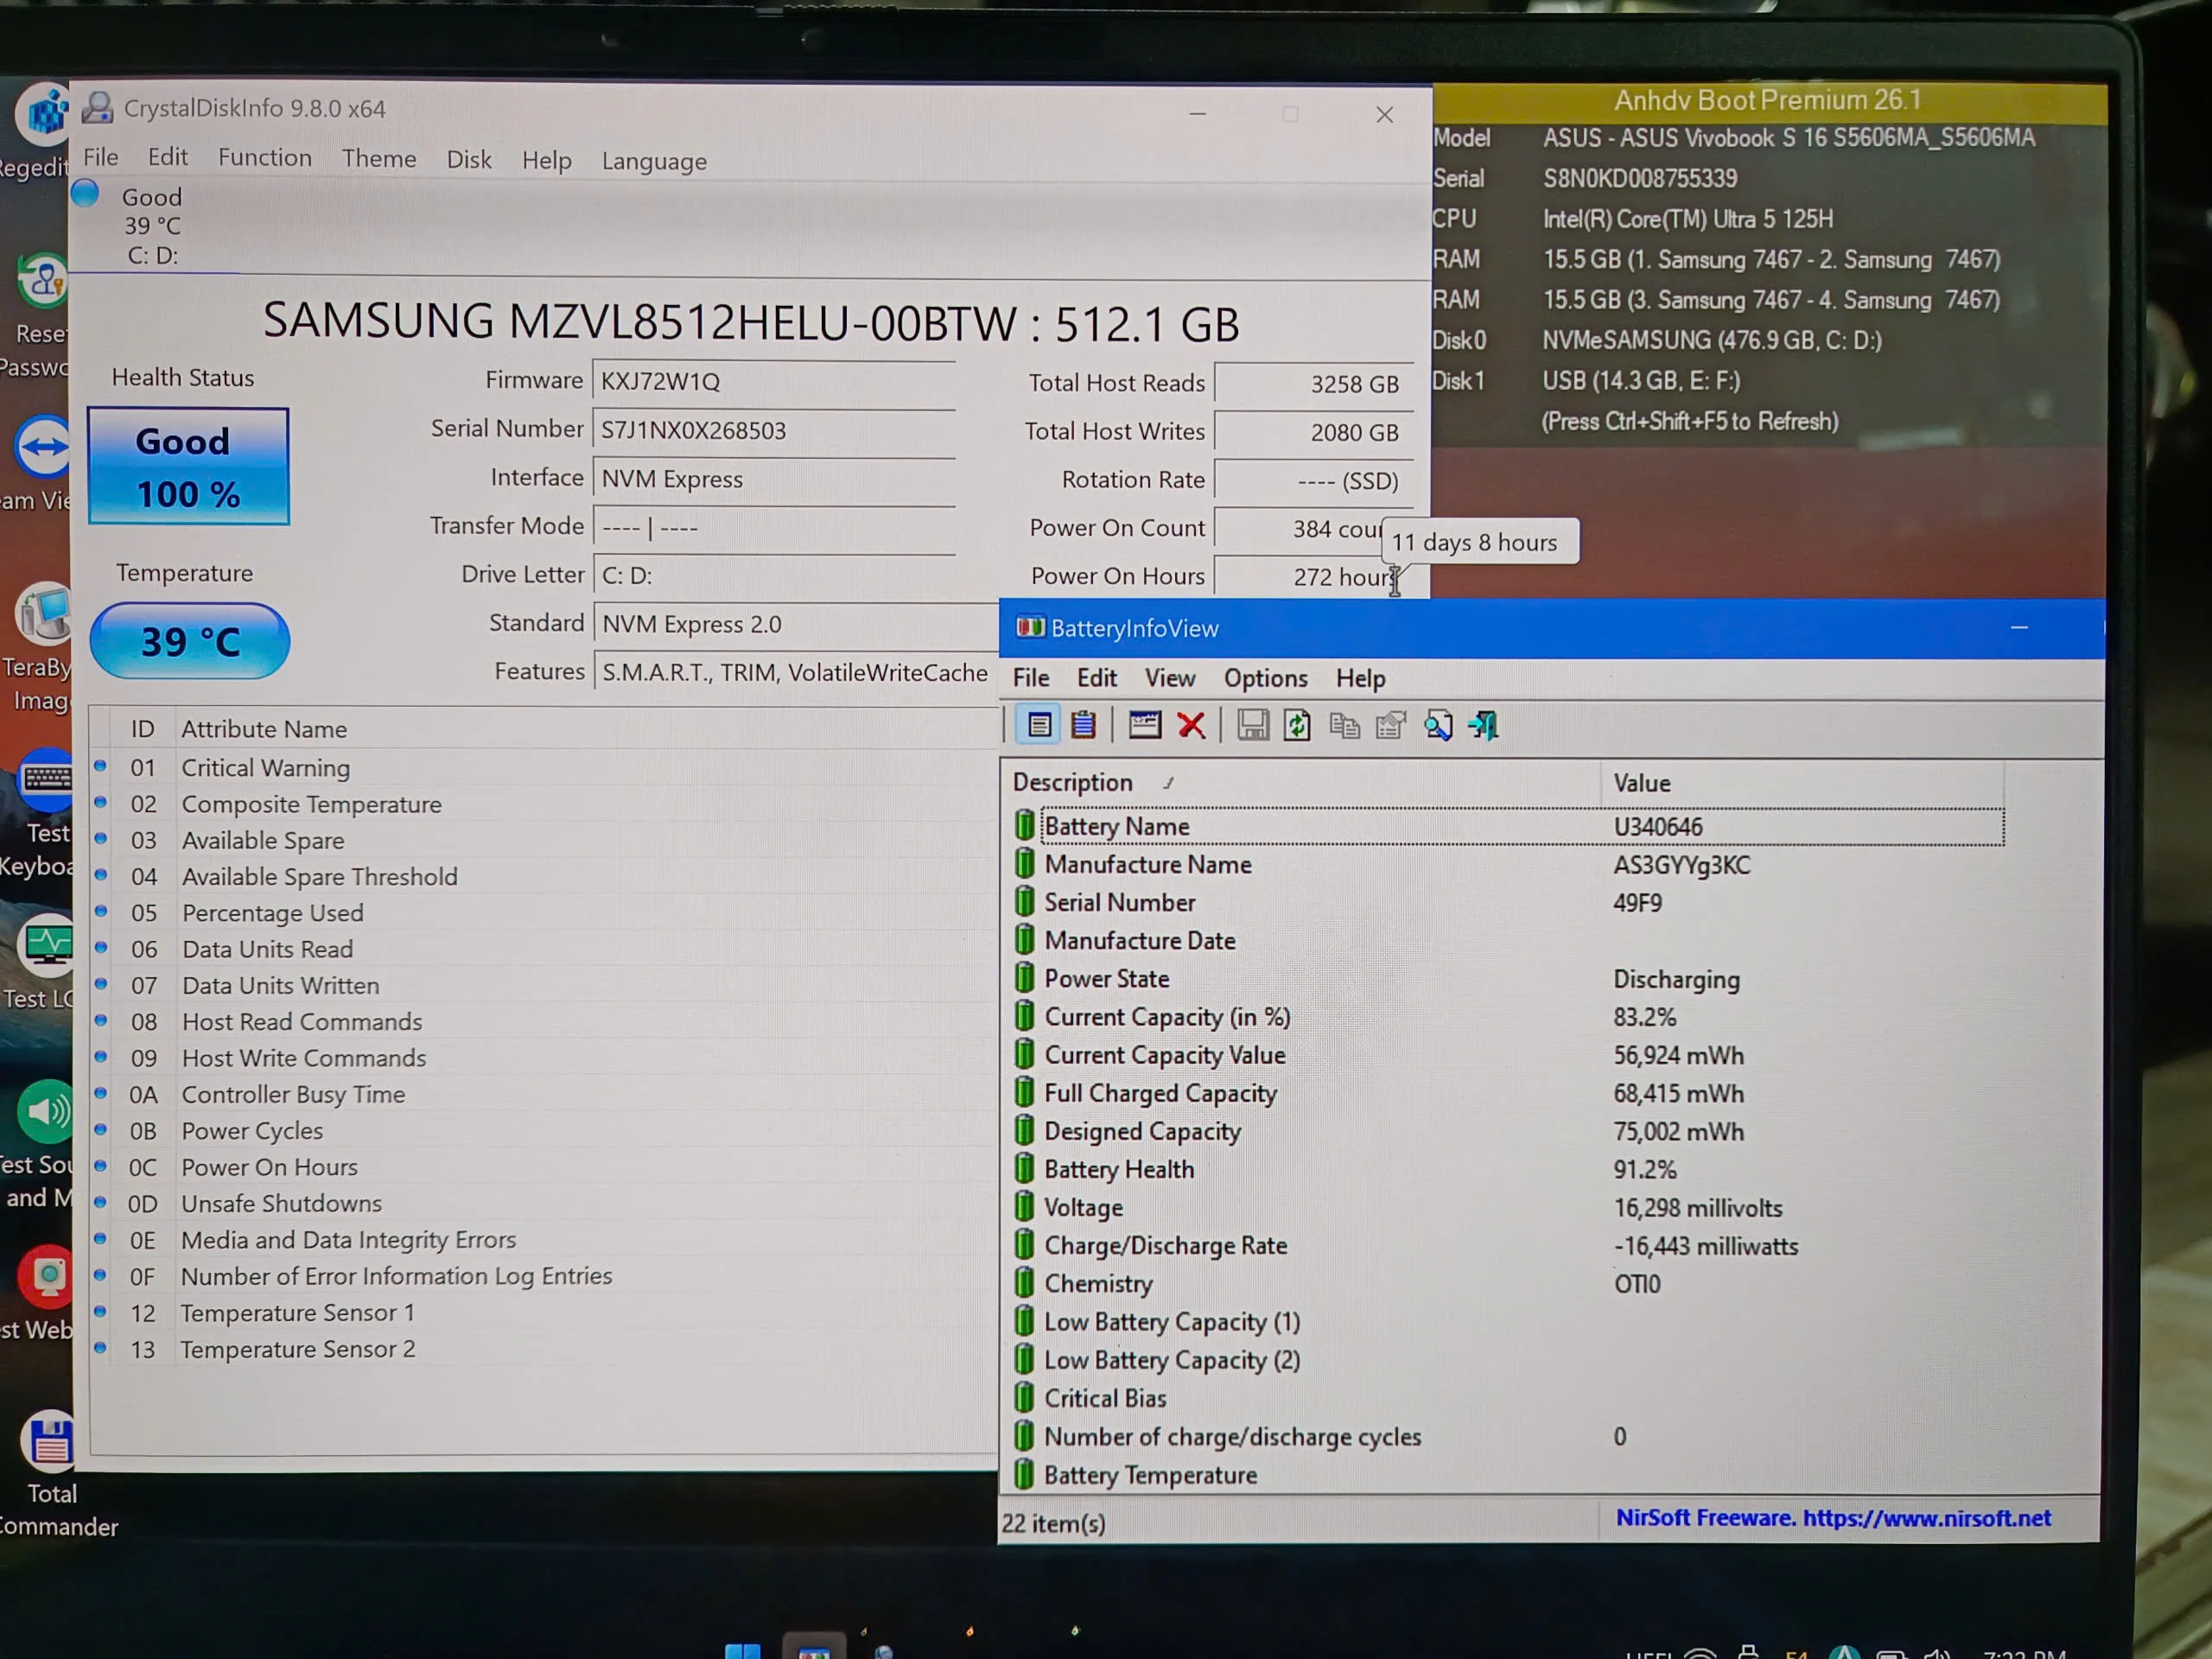Viewport: 2212px width, 1659px height.
Task: Sort by the Description column header
Action: tap(1300, 783)
